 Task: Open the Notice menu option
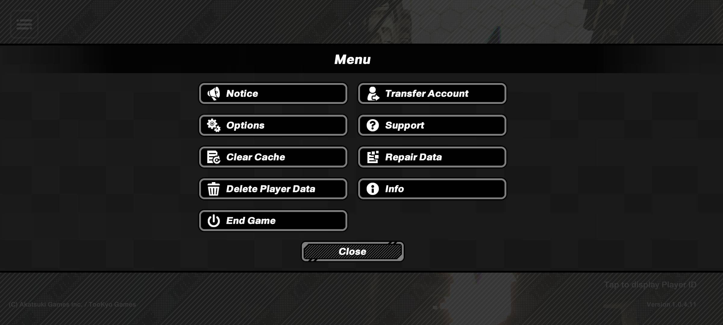click(273, 93)
